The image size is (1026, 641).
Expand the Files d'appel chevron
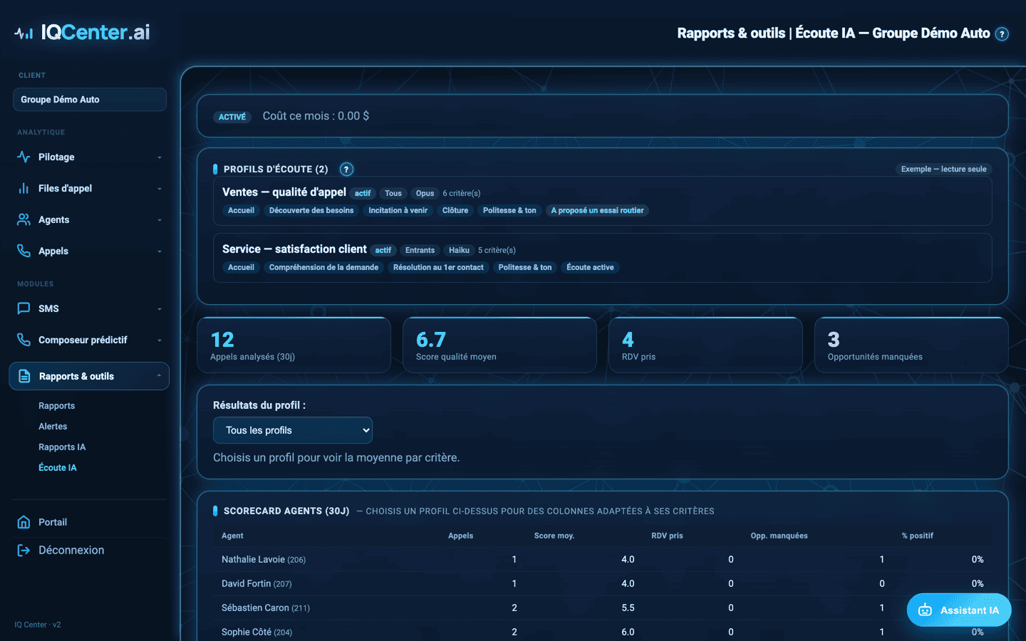click(x=160, y=189)
